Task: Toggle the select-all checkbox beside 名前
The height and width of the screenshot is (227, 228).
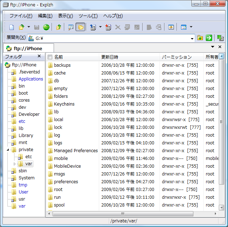Action: pos(50,57)
